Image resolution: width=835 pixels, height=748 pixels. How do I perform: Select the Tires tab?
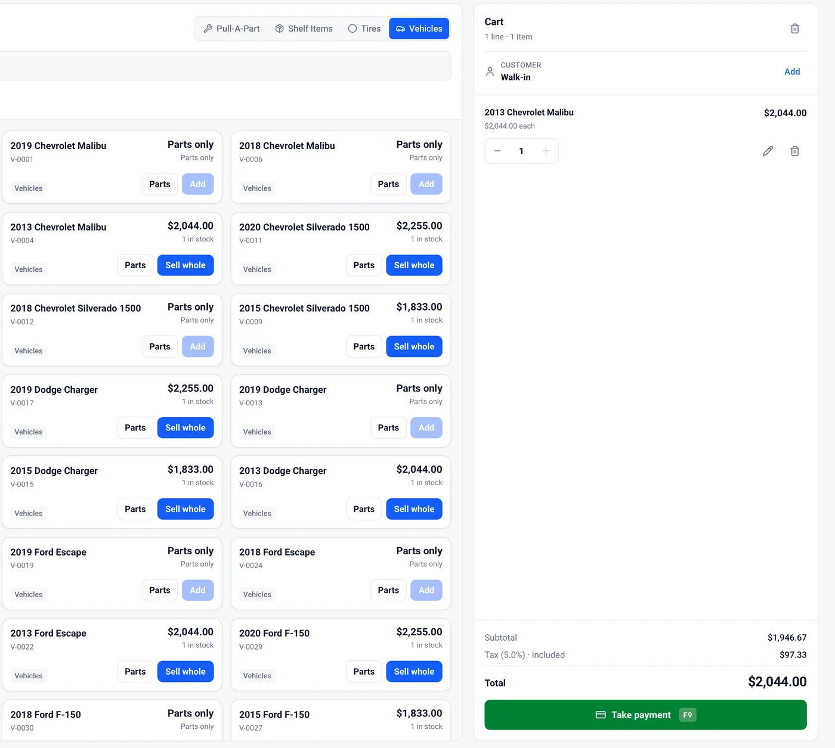364,29
